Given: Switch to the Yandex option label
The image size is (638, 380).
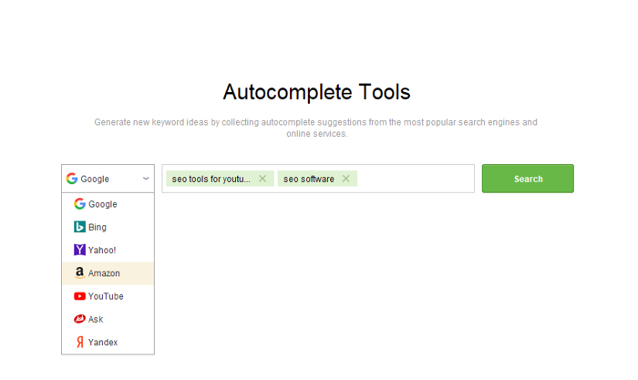Looking at the screenshot, I should 103,343.
